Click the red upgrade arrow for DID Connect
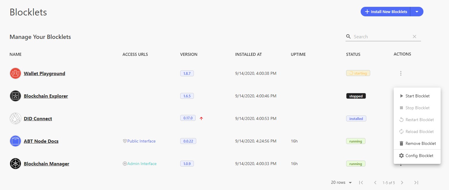Image resolution: width=449 pixels, height=190 pixels. pyautogui.click(x=201, y=118)
